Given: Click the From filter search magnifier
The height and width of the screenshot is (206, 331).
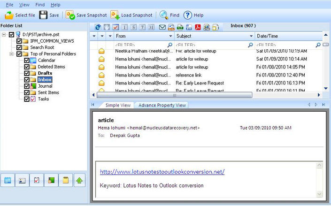Looking at the screenshot, I should (170, 45).
